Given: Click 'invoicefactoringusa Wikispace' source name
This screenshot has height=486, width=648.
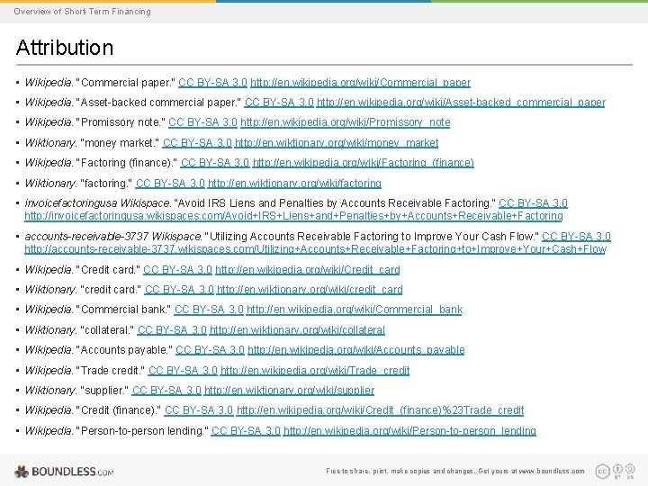Looking at the screenshot, I should (97, 203).
